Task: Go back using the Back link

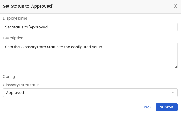Action: 147,107
